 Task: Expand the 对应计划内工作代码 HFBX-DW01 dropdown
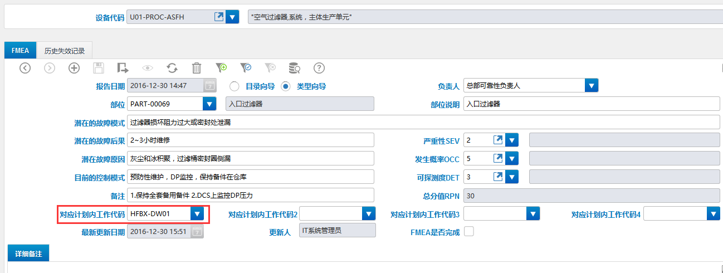(197, 213)
